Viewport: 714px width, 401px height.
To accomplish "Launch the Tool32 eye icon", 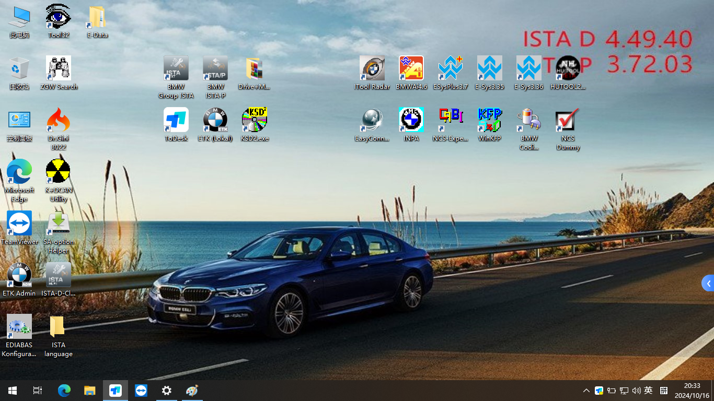I will coord(59,21).
